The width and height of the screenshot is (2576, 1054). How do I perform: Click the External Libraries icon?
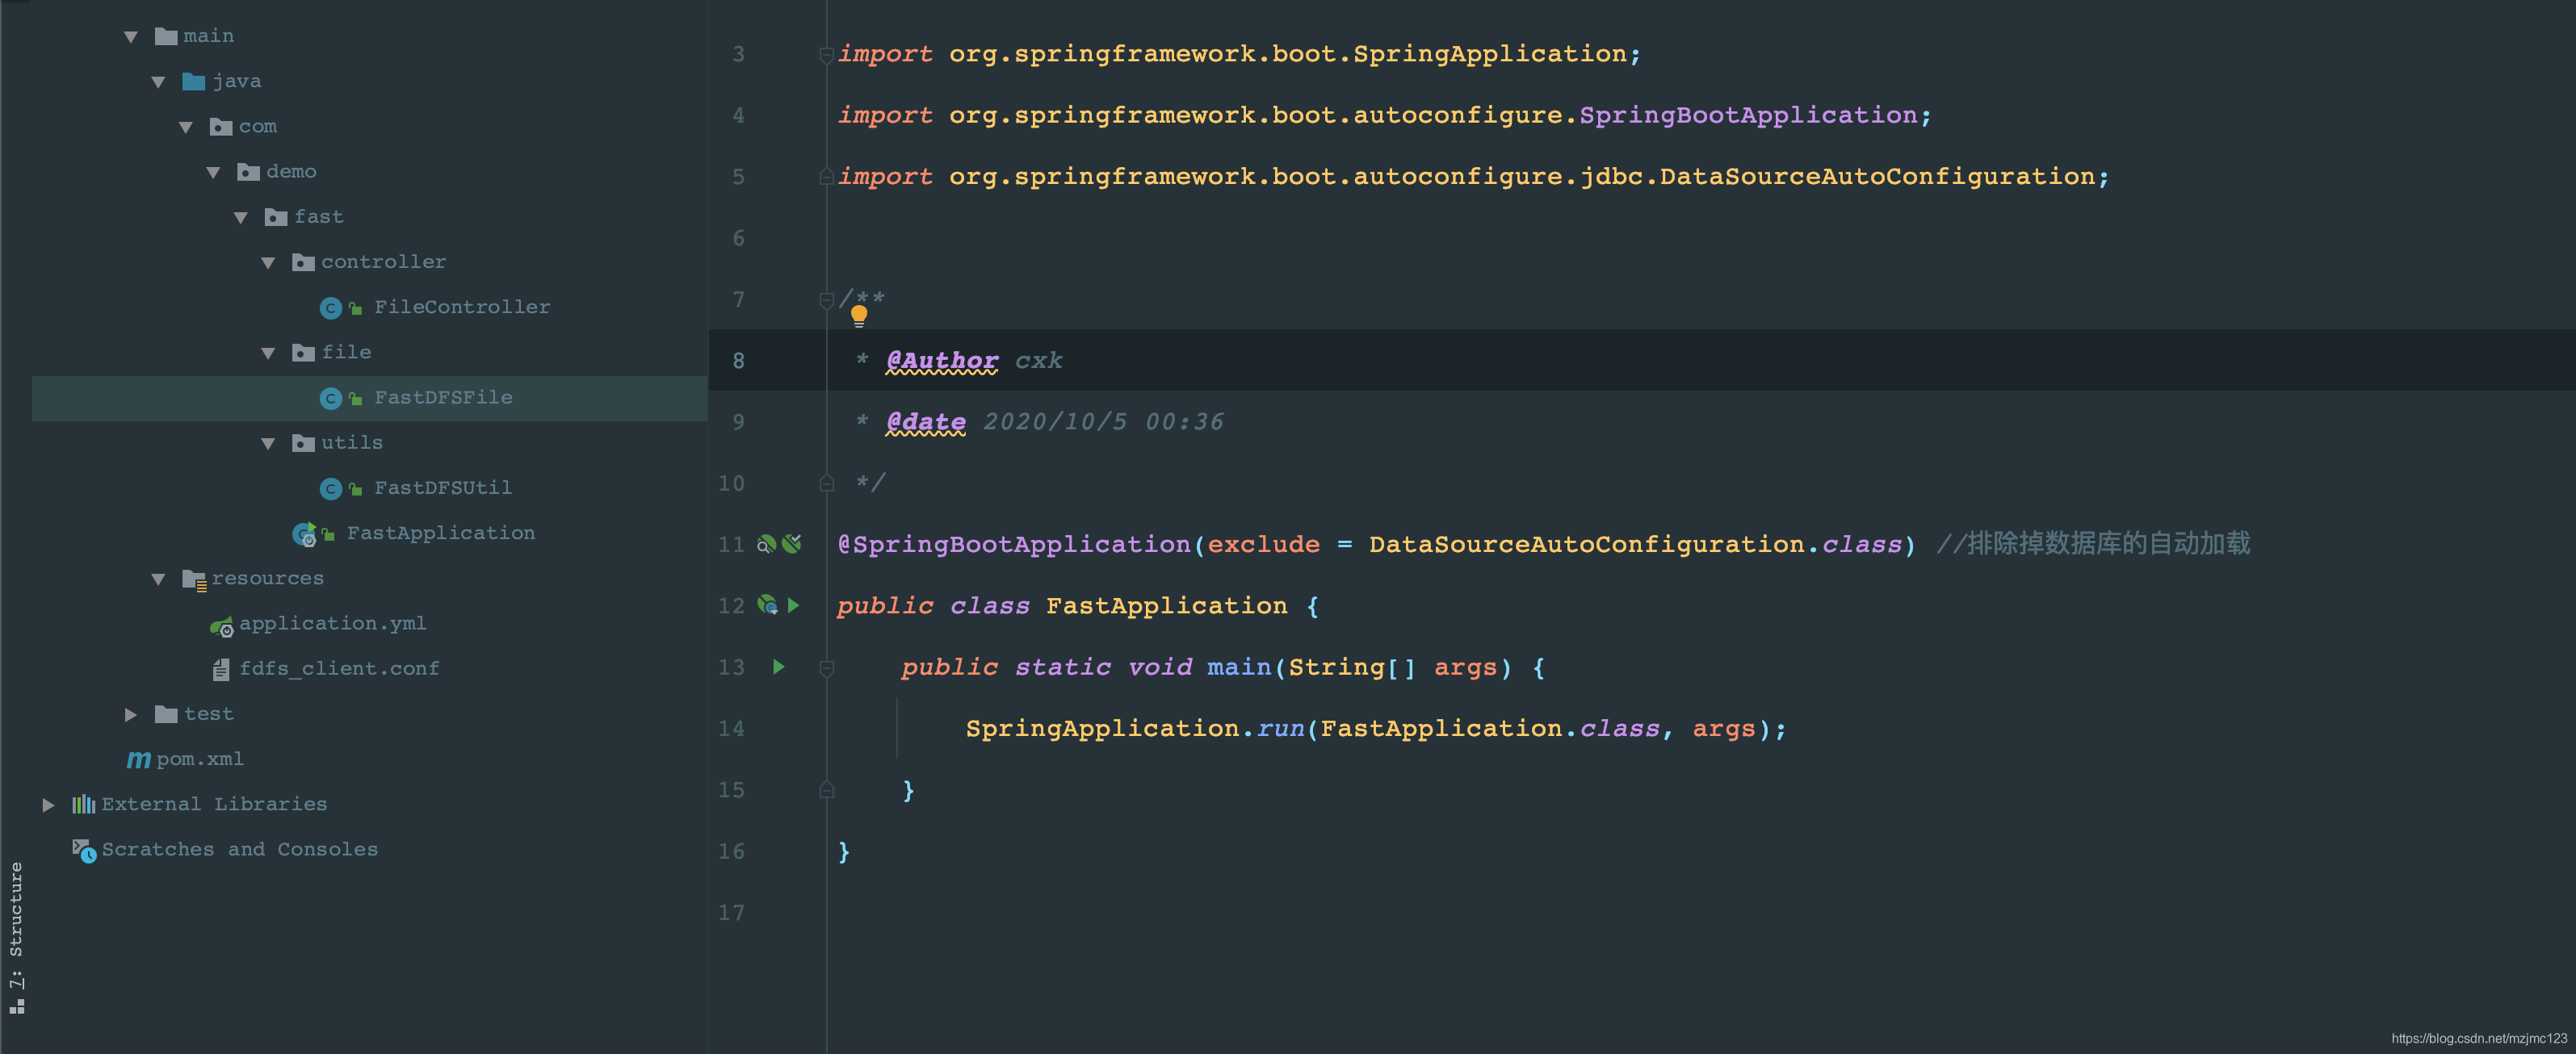pyautogui.click(x=84, y=805)
